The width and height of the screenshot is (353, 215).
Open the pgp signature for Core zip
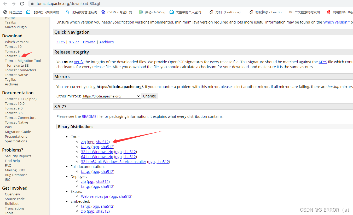[91, 142]
